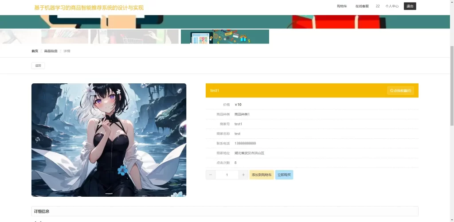The width and height of the screenshot is (454, 222).
Task: Go back using the 返回 button
Action: (38, 66)
